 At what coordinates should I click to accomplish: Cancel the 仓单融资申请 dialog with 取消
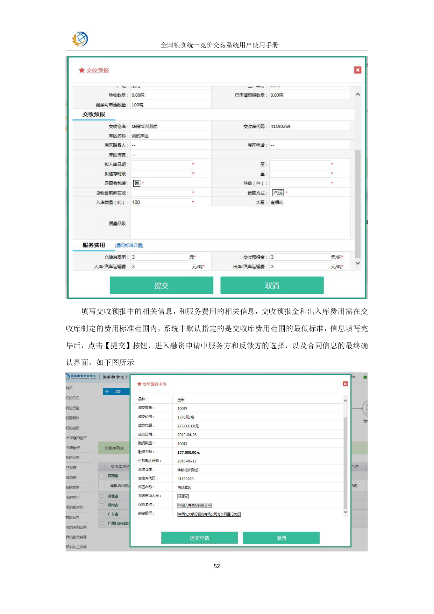pos(281,538)
